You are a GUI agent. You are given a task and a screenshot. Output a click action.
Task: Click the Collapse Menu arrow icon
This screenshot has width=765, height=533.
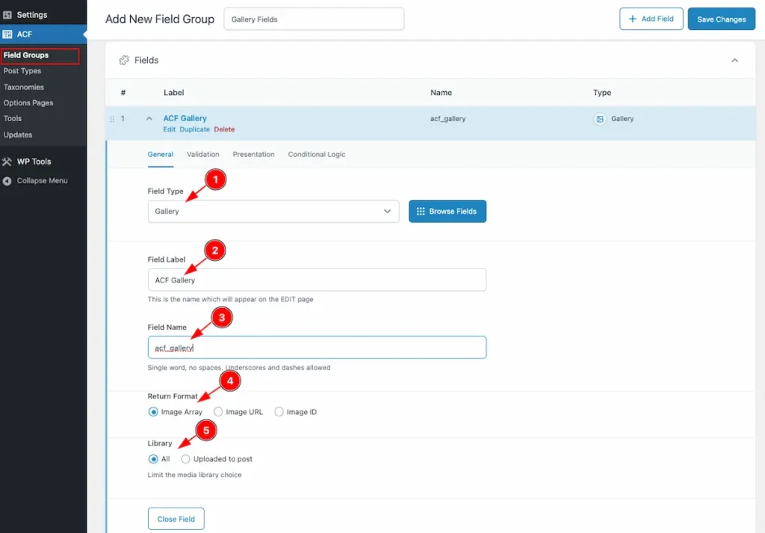8,181
